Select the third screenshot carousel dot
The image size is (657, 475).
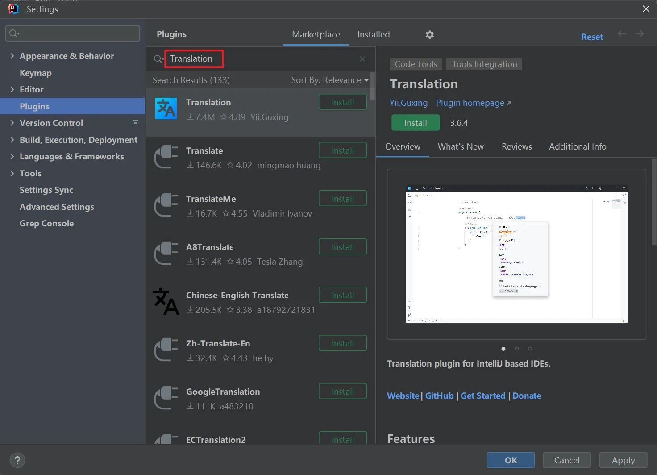(530, 349)
